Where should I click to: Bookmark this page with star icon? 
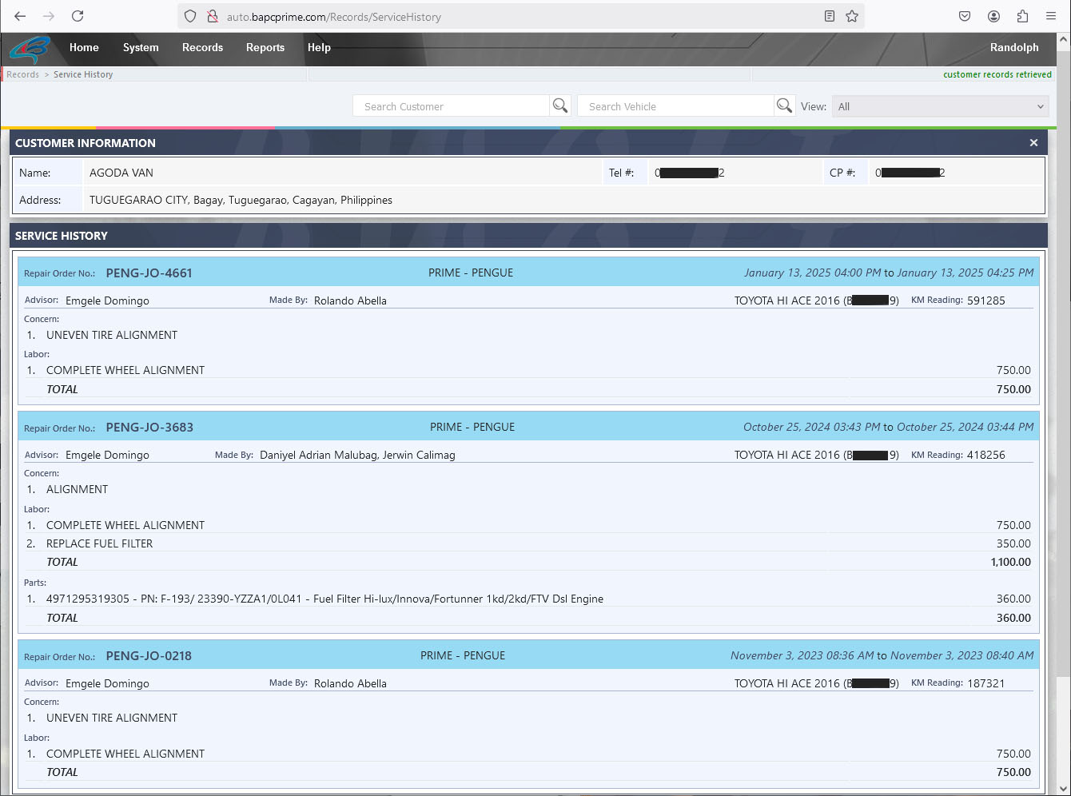[852, 16]
